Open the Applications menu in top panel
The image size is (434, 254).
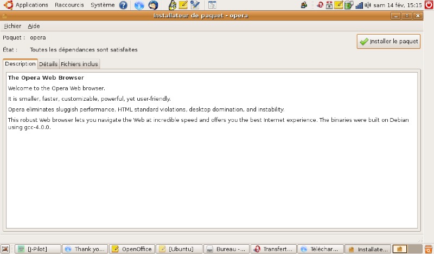[x=31, y=5]
